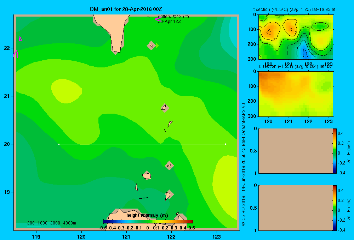
Task: Click the island just north of latitude 20.5
Action: (x=165, y=107)
